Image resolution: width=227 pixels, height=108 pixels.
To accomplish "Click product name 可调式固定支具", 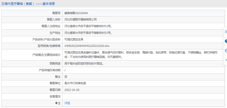I will click(74, 39).
